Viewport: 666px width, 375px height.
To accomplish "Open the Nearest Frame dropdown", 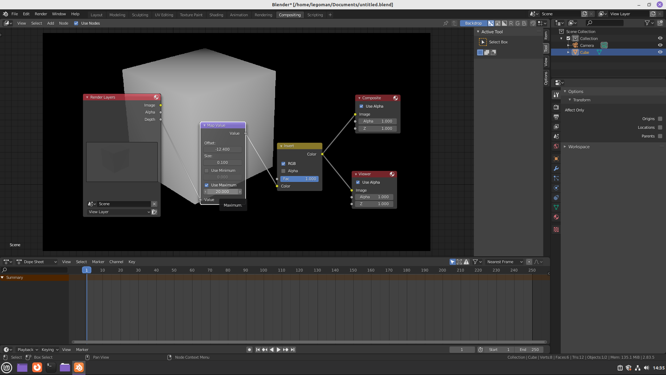I will pyautogui.click(x=504, y=262).
